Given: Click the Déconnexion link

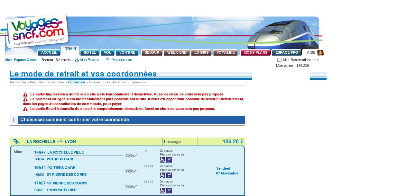Looking at the screenshot, I should pyautogui.click(x=122, y=60).
